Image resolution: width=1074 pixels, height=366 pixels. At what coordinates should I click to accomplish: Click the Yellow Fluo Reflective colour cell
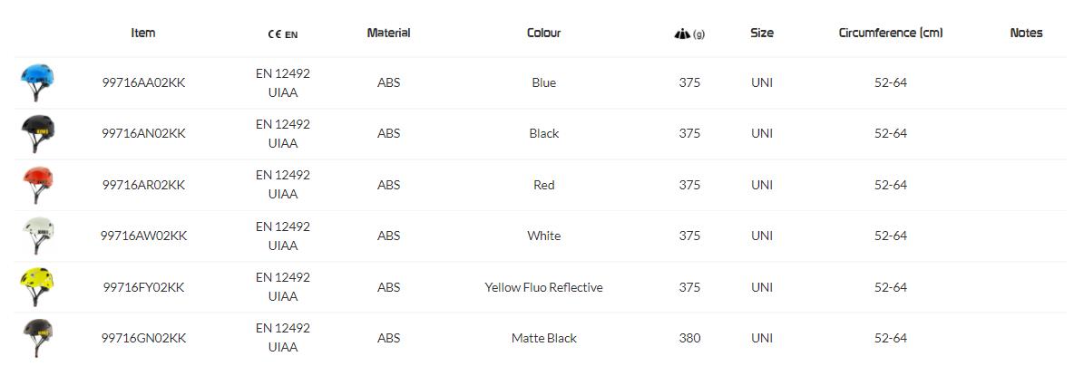pos(543,287)
